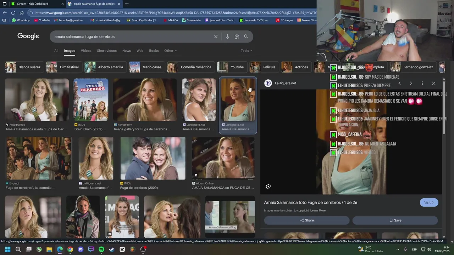454x255 pixels.
Task: Expand the Other search filters dropdown
Action: point(170,51)
